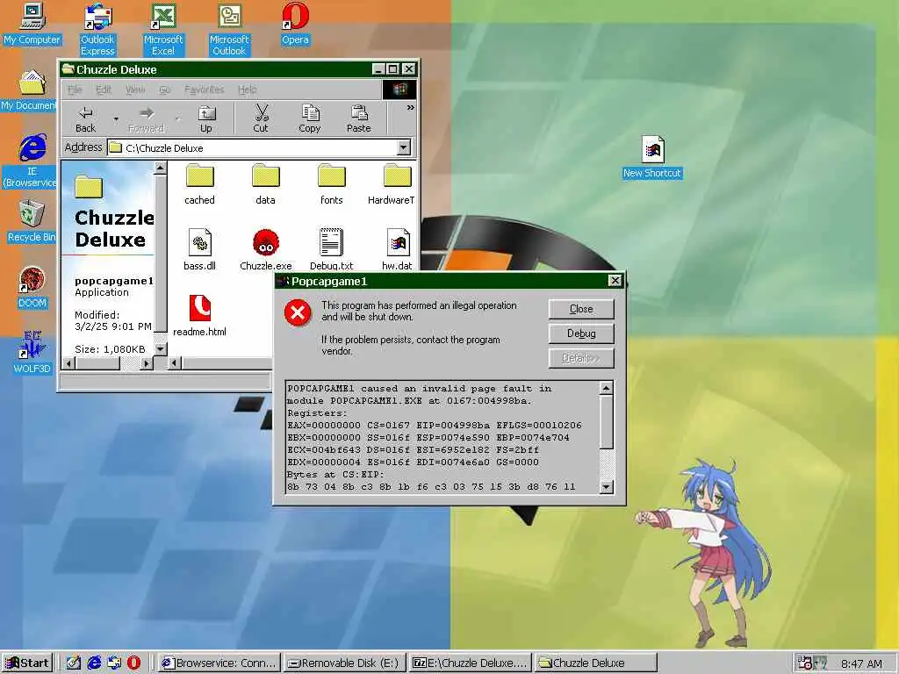Viewport: 899px width, 674px height.
Task: Close Popcapgame1 dialog with X
Action: click(615, 280)
